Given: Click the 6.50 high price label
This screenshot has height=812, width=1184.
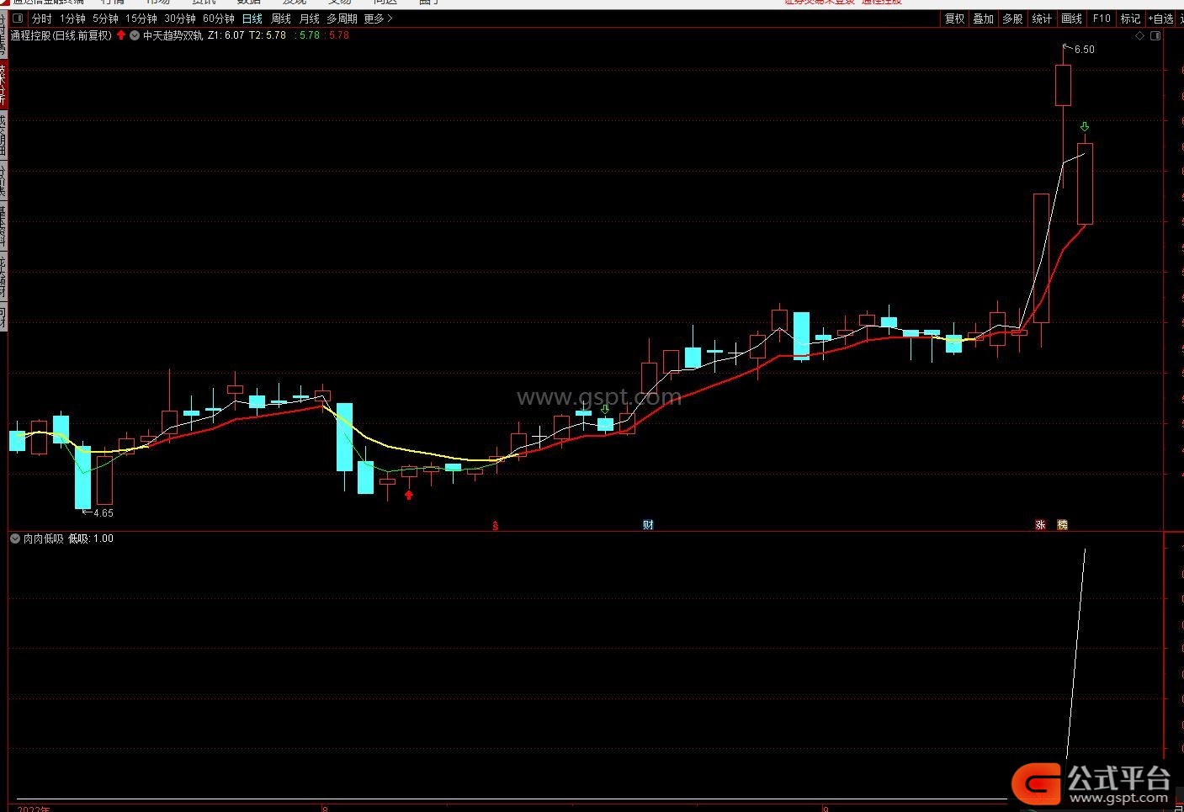Looking at the screenshot, I should tap(1085, 50).
